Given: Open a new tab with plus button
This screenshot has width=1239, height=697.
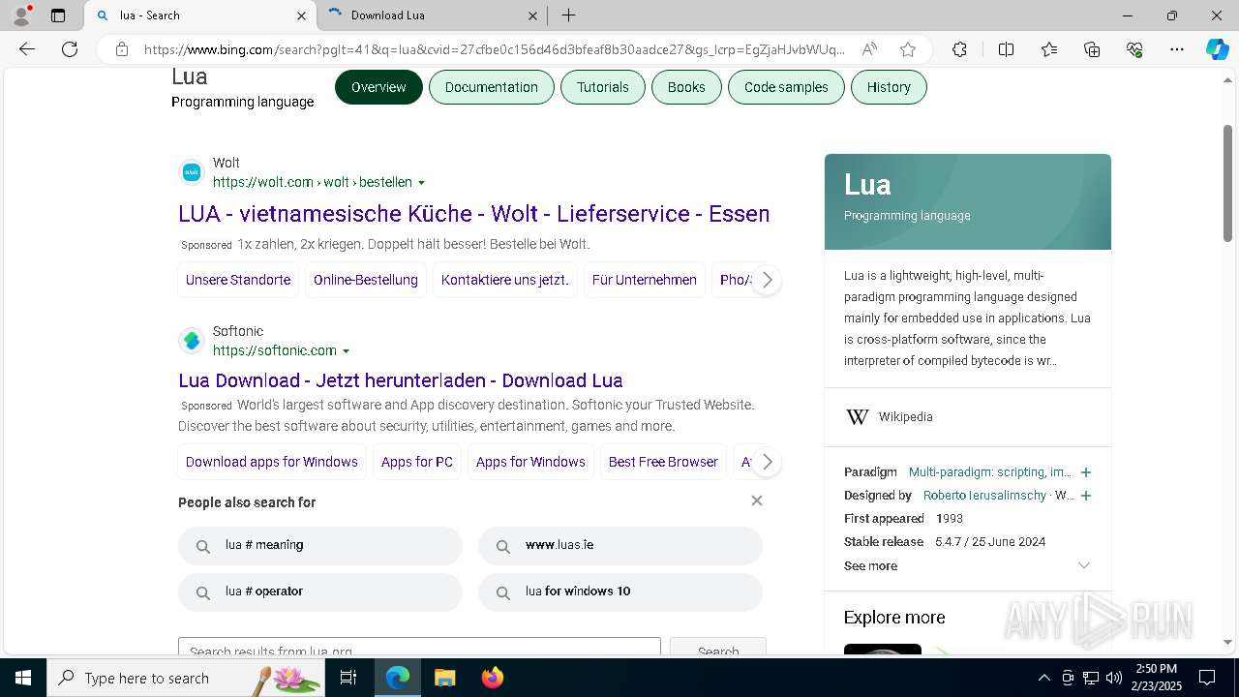Looking at the screenshot, I should pyautogui.click(x=569, y=15).
